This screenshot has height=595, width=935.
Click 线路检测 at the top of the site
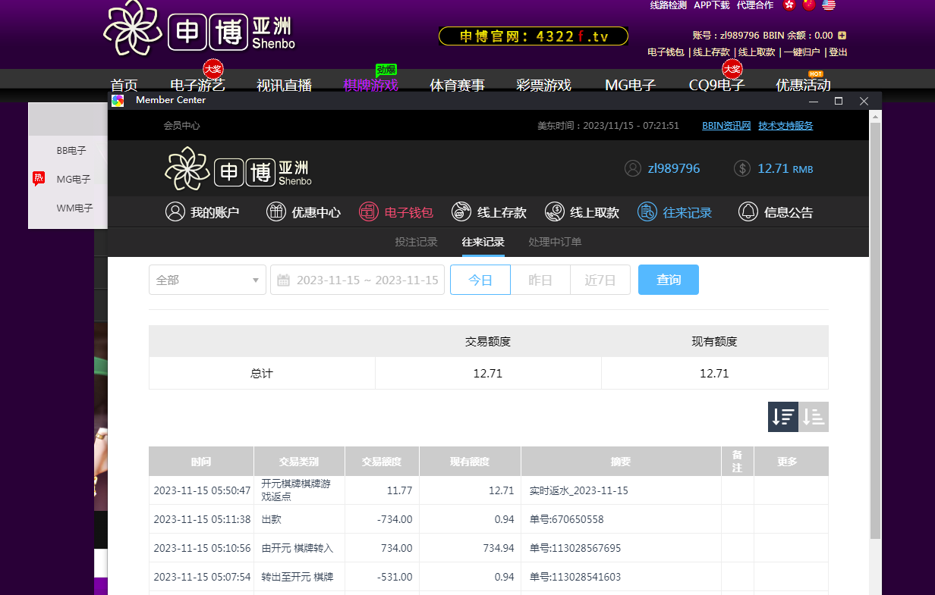pos(669,5)
